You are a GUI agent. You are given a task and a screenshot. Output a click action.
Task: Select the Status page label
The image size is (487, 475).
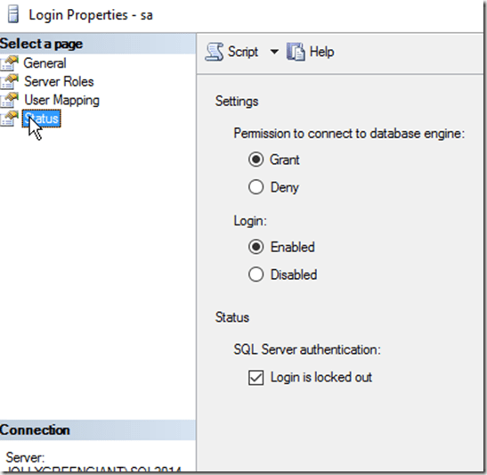41,119
